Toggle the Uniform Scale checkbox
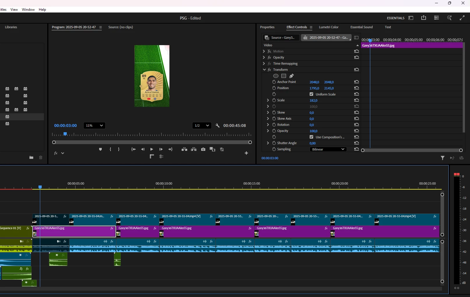The height and width of the screenshot is (297, 470). (311, 94)
